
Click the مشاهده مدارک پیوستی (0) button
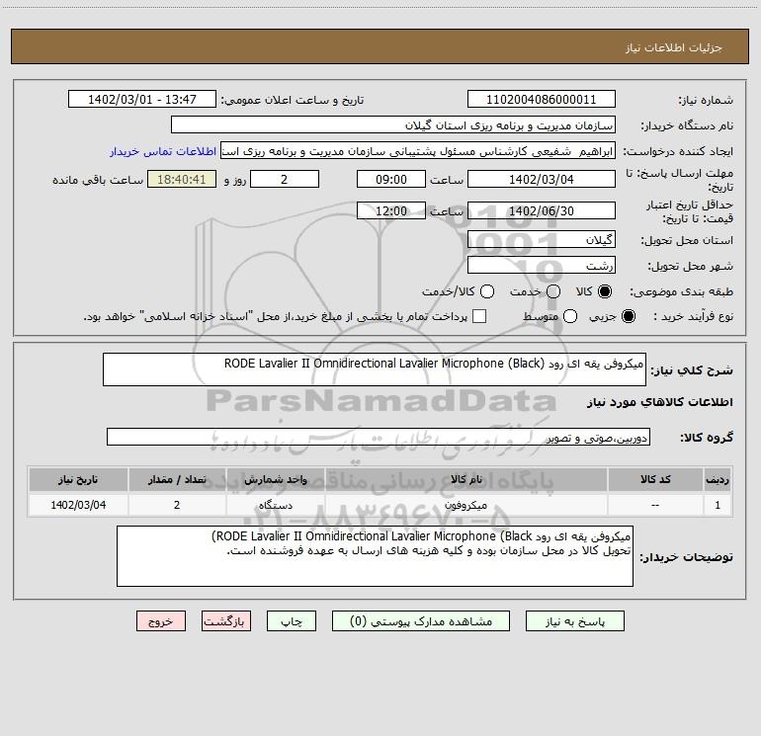[421, 621]
